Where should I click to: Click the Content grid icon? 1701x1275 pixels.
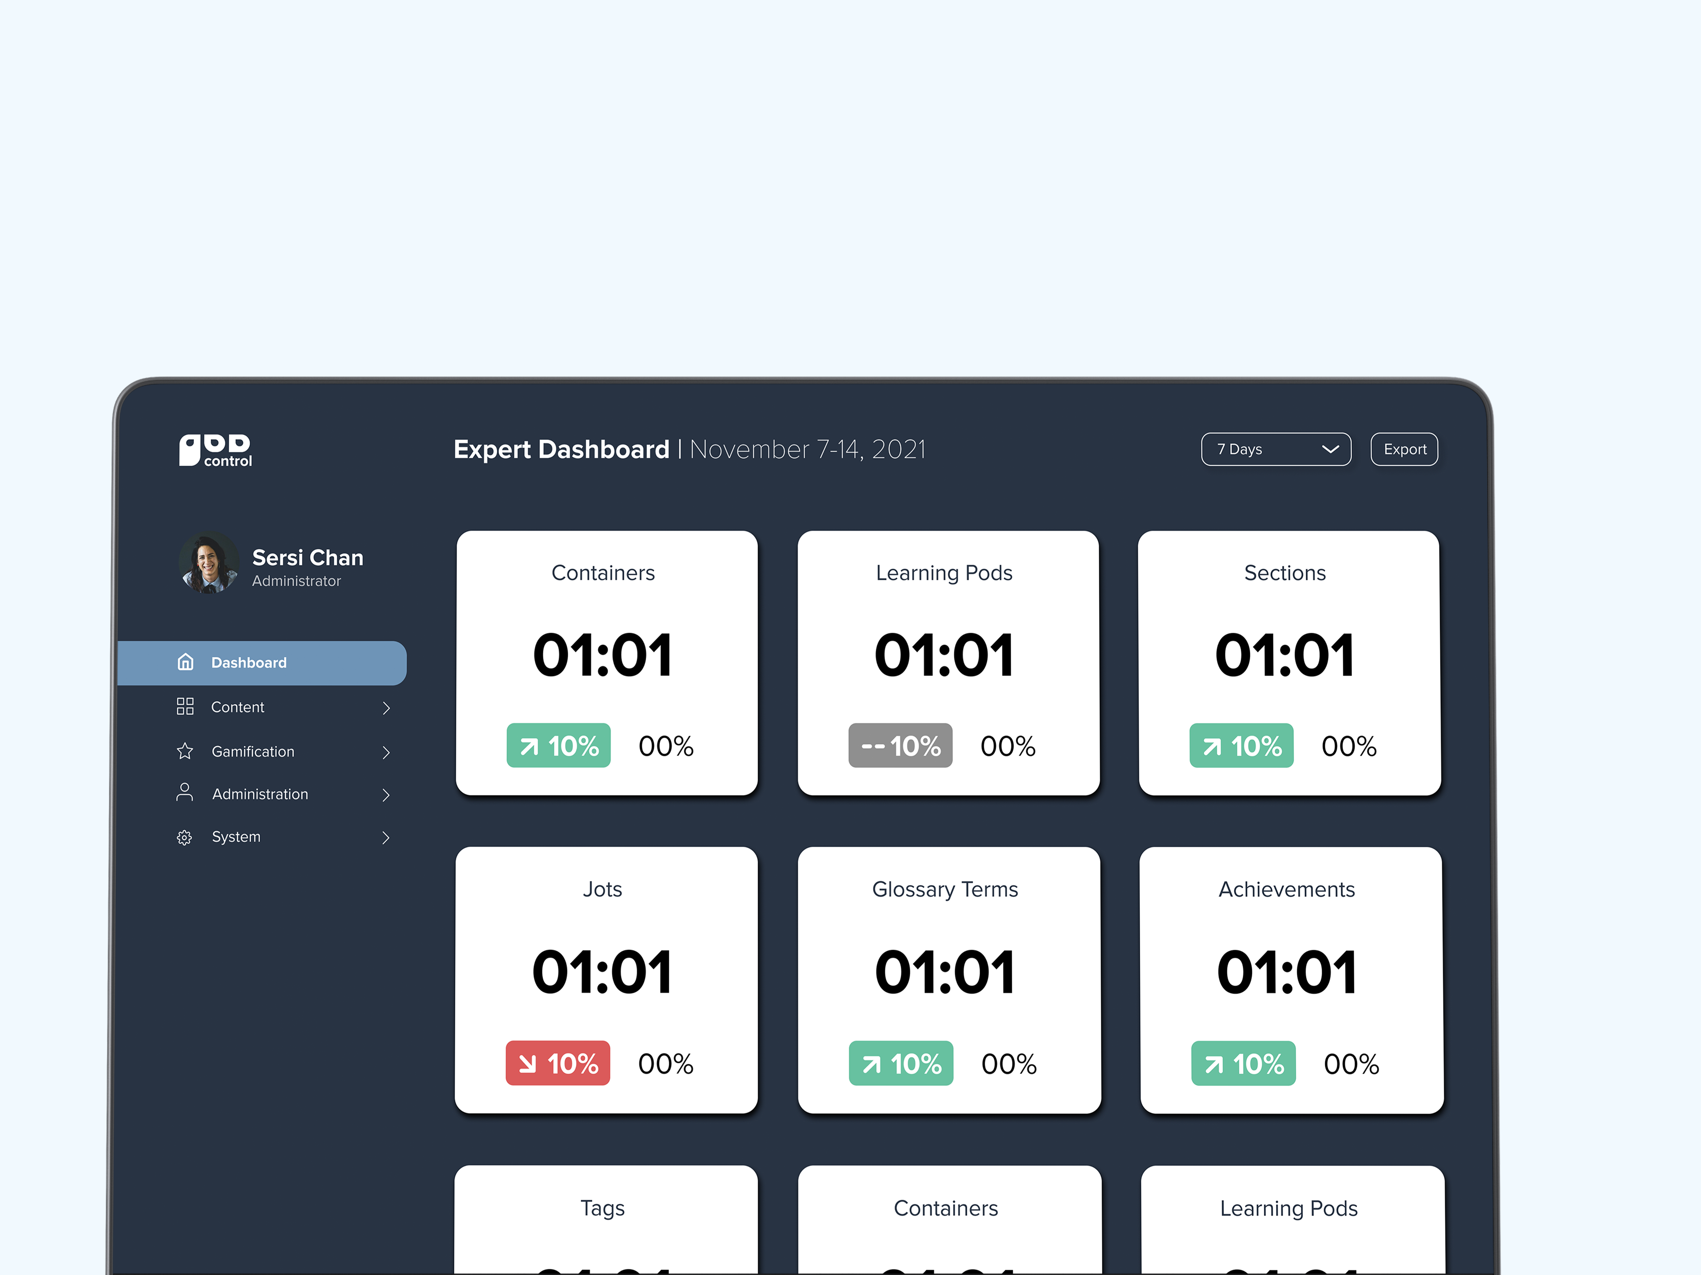[185, 706]
